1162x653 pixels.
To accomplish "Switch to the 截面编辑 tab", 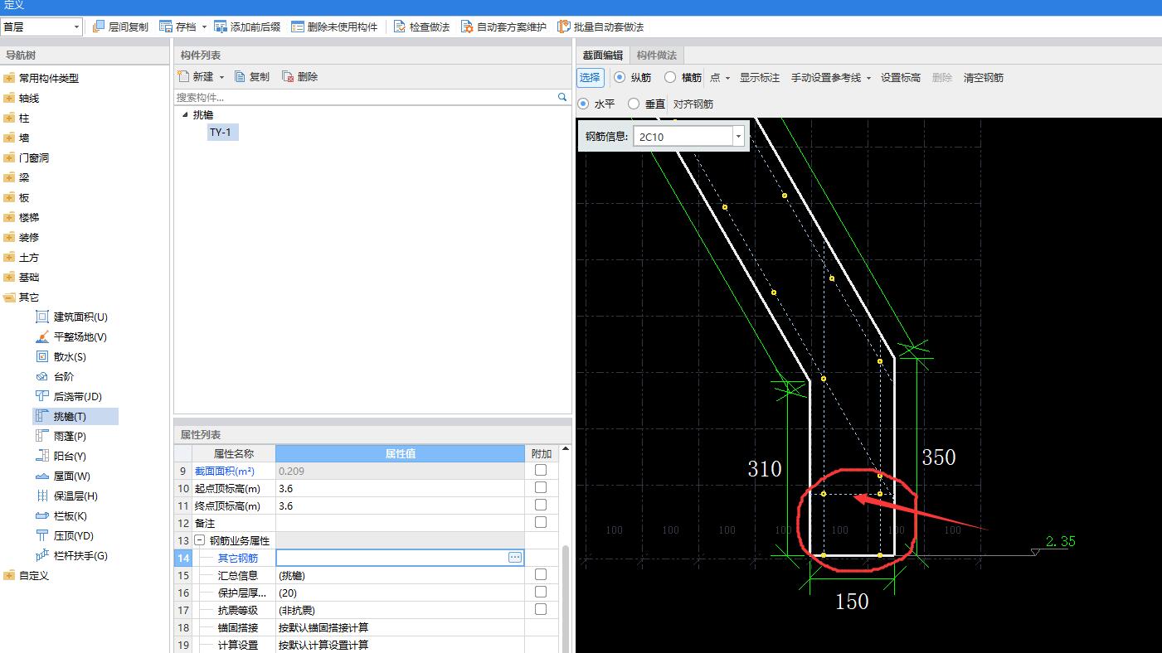I will (x=602, y=55).
